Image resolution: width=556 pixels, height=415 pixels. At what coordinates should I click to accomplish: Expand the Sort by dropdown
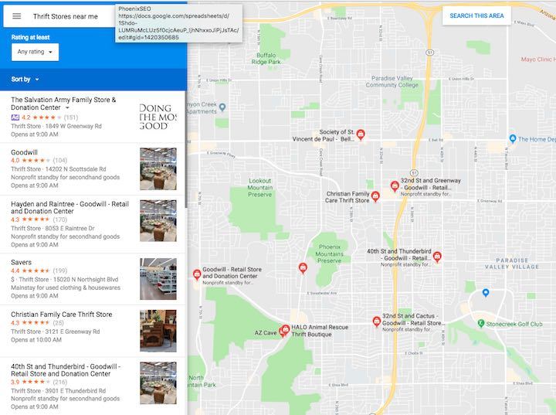(x=25, y=79)
